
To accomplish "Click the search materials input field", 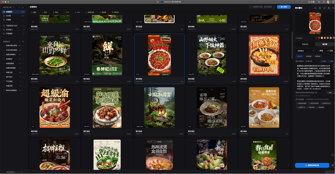I will pyautogui.click(x=262, y=7).
